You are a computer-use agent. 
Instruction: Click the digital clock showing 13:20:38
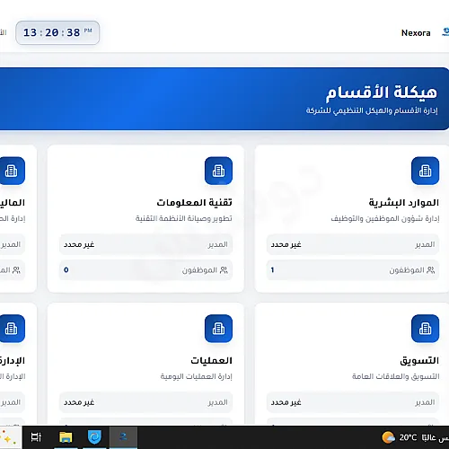[57, 32]
